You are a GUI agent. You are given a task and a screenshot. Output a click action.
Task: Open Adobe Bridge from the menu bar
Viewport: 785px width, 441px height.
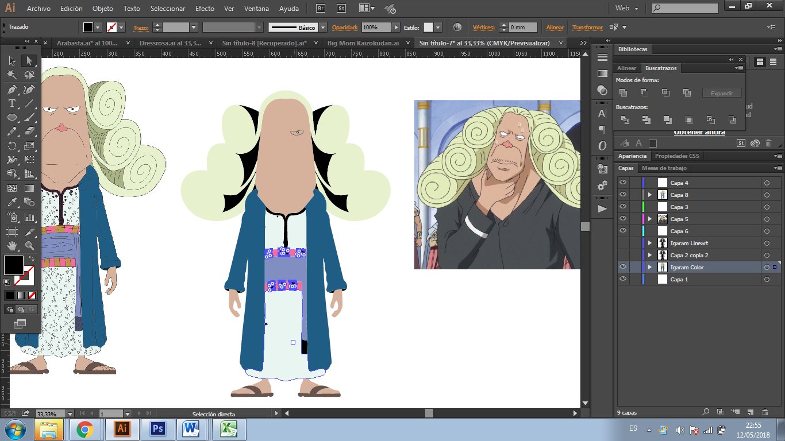point(322,9)
